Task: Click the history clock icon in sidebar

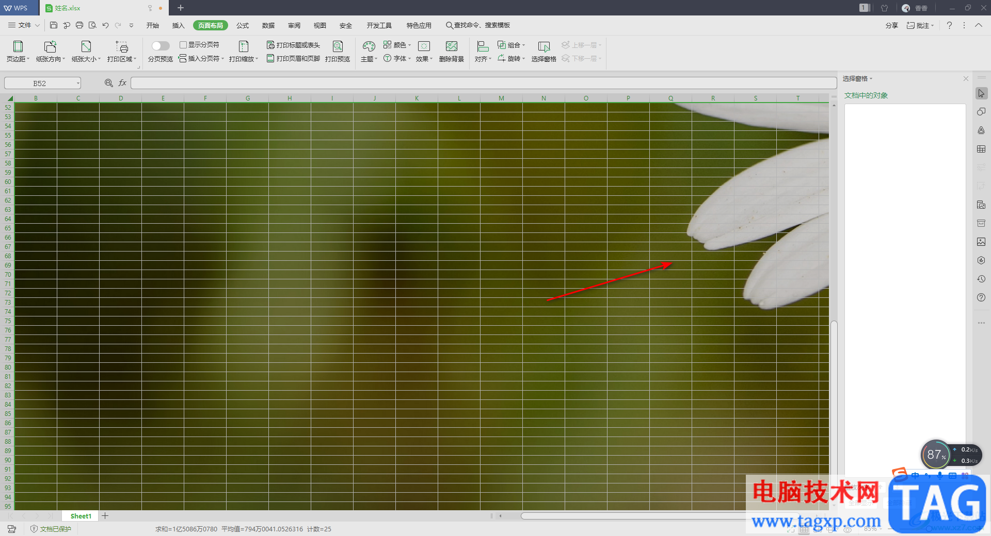Action: click(x=981, y=279)
